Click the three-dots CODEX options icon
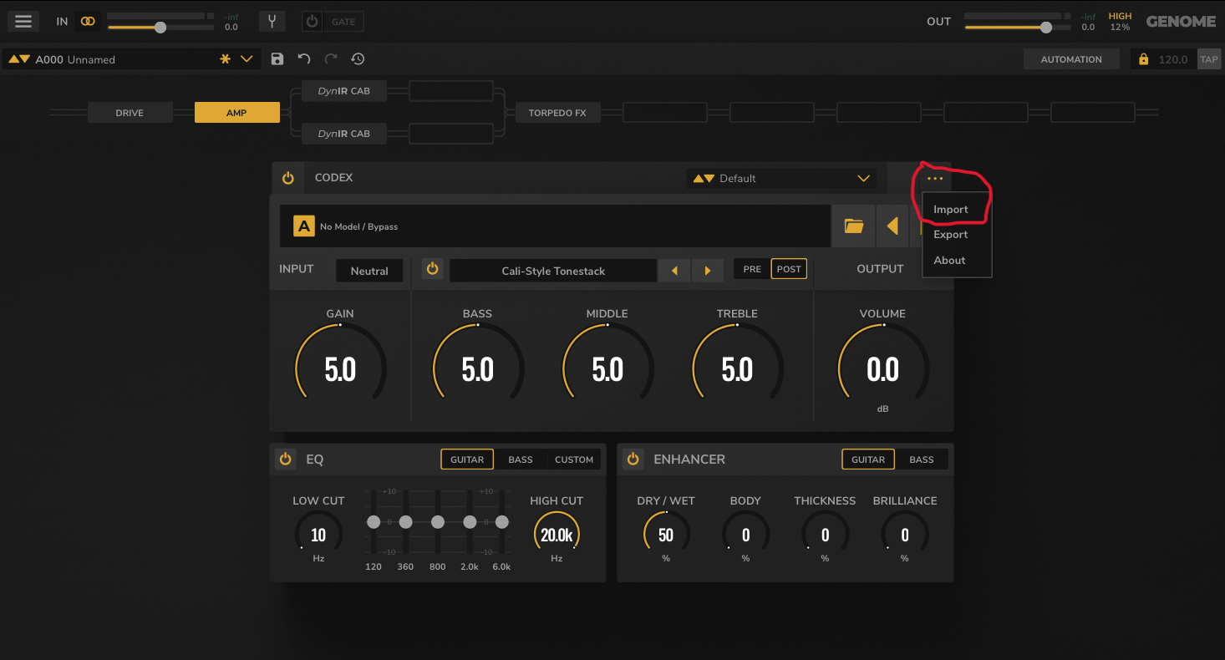The width and height of the screenshot is (1225, 660). (935, 178)
